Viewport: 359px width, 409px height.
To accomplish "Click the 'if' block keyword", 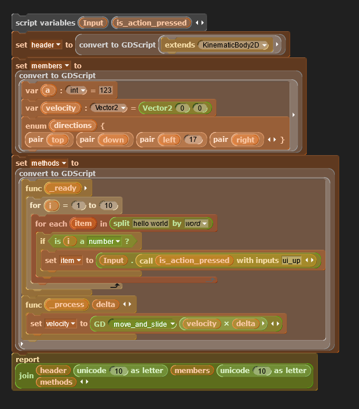I will [43, 241].
